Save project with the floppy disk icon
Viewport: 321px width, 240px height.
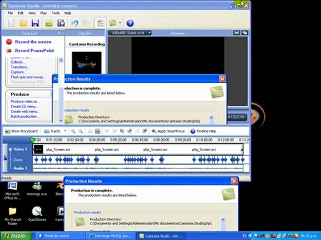click(35, 23)
